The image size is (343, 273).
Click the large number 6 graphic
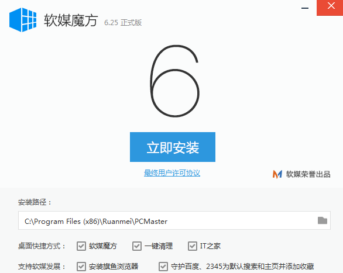click(174, 81)
